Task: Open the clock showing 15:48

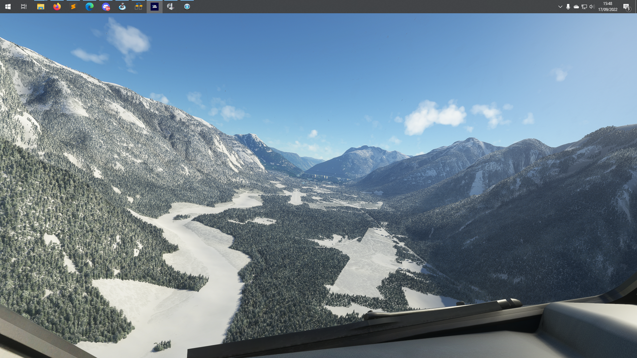Action: 608,6
